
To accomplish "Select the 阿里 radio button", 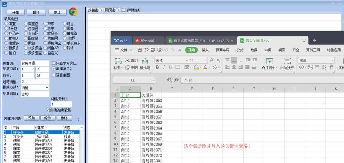I will point(65,24).
